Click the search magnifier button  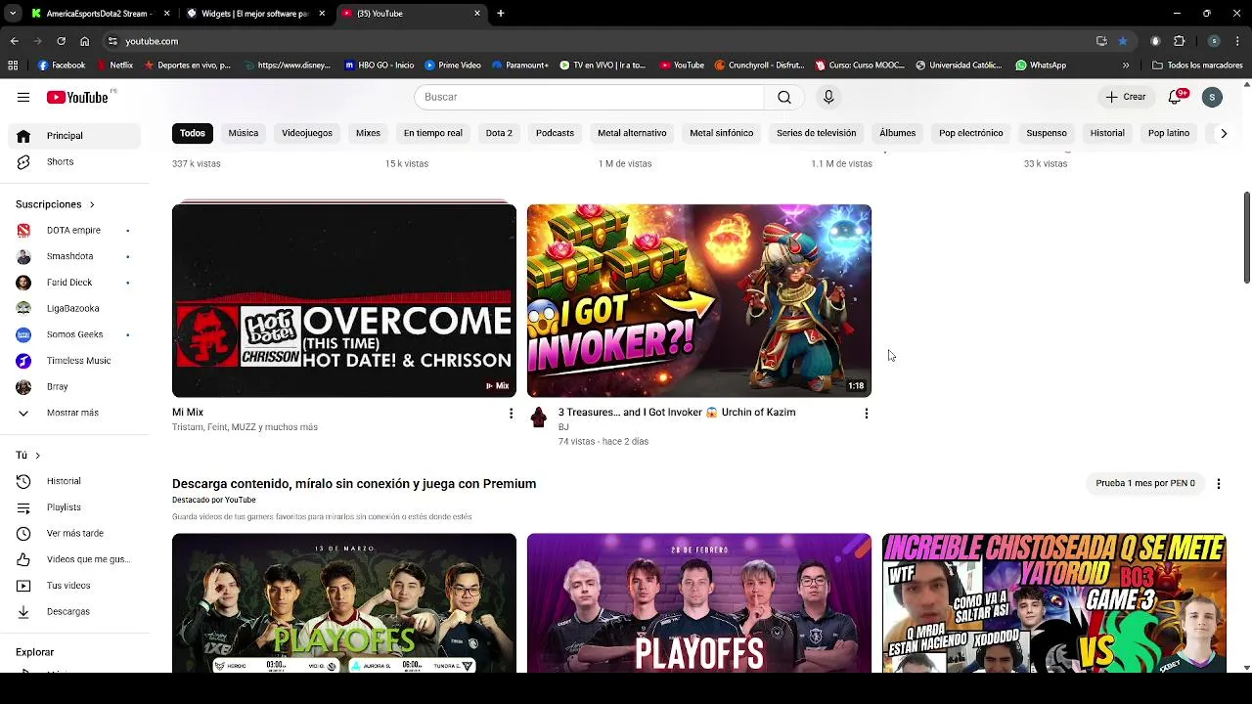(x=784, y=97)
